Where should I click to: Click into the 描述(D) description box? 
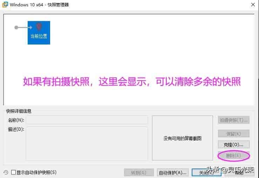(87, 143)
